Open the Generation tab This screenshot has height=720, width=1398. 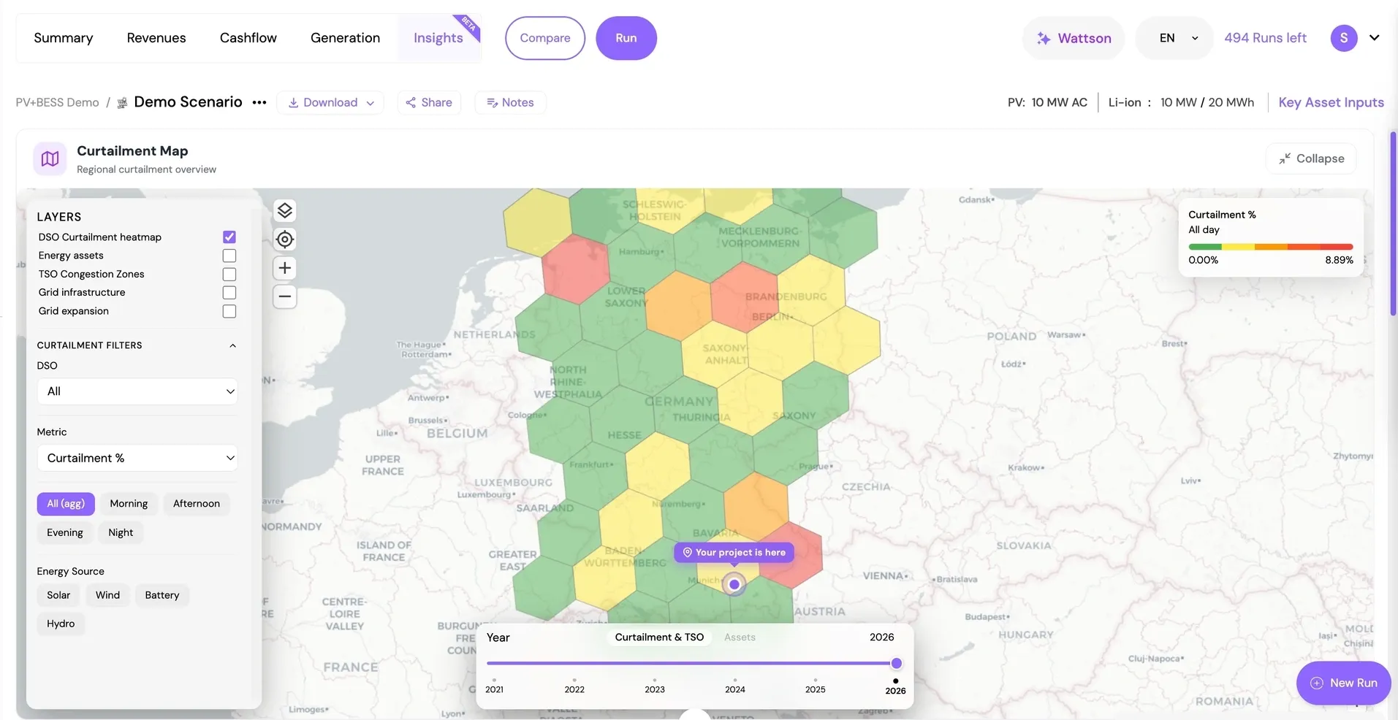point(345,38)
